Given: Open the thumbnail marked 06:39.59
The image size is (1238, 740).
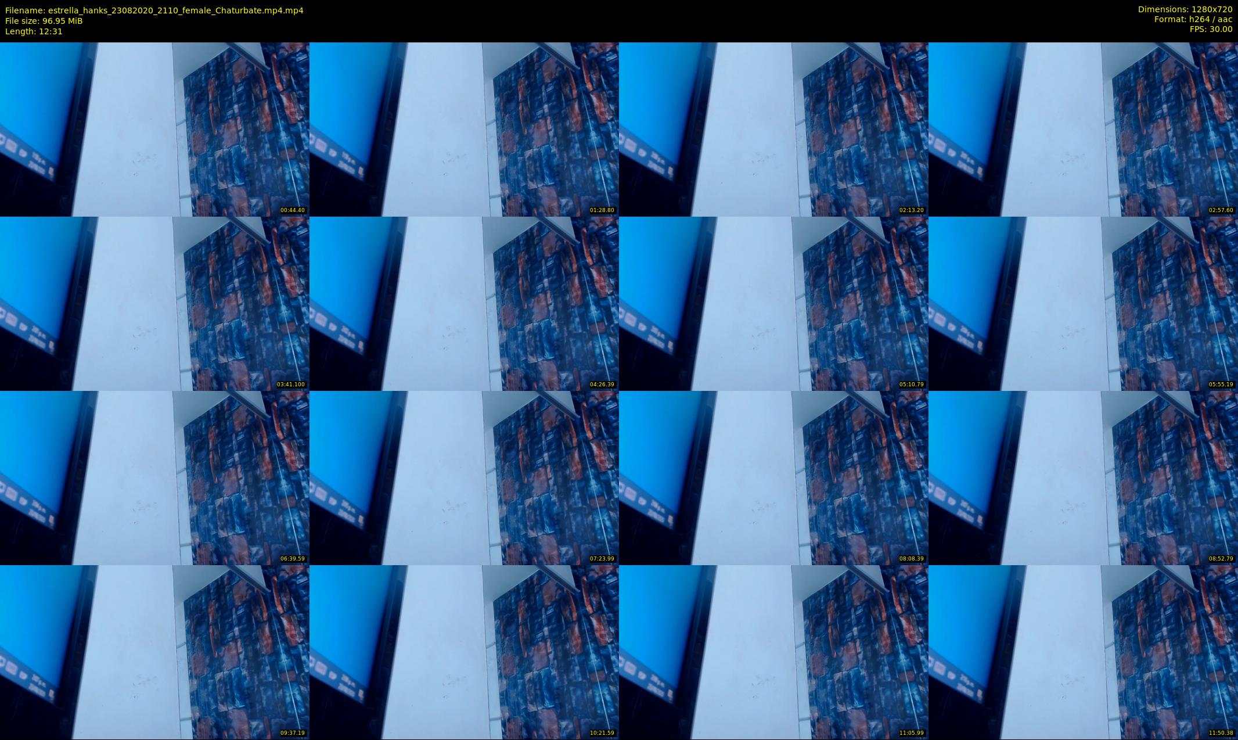Looking at the screenshot, I should [x=154, y=477].
